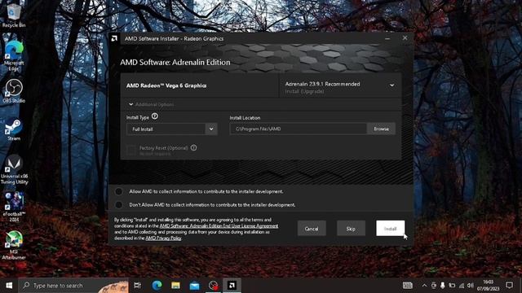The image size is (522, 293).
Task: Open the Recycle Bin desktop icon
Action: (13, 15)
